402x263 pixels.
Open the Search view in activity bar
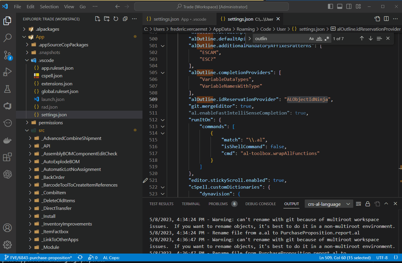click(7, 38)
